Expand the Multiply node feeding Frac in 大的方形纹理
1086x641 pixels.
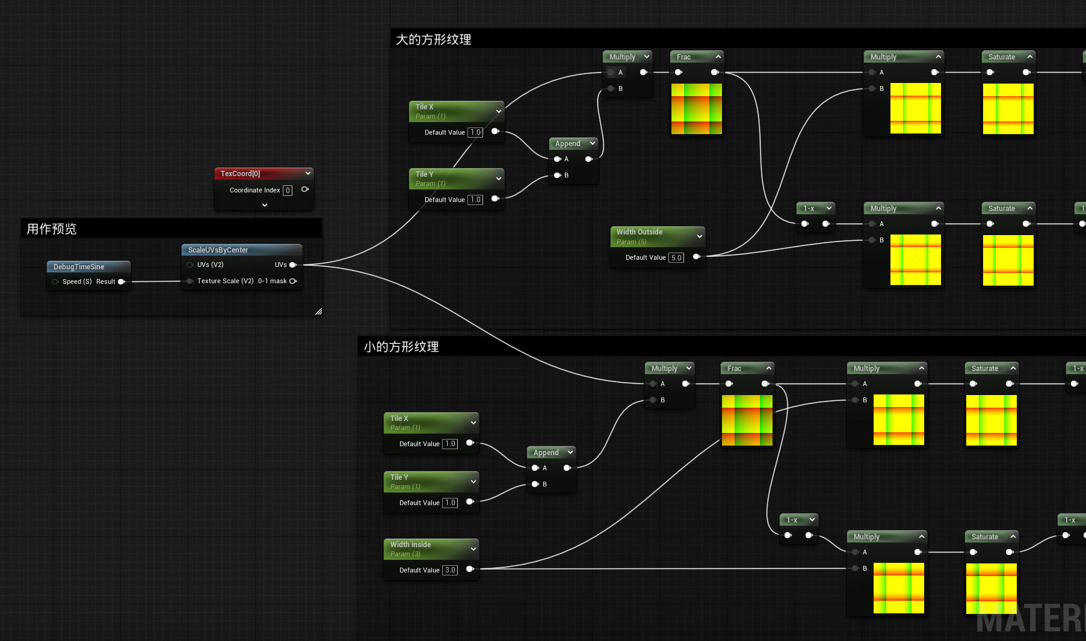click(x=647, y=57)
